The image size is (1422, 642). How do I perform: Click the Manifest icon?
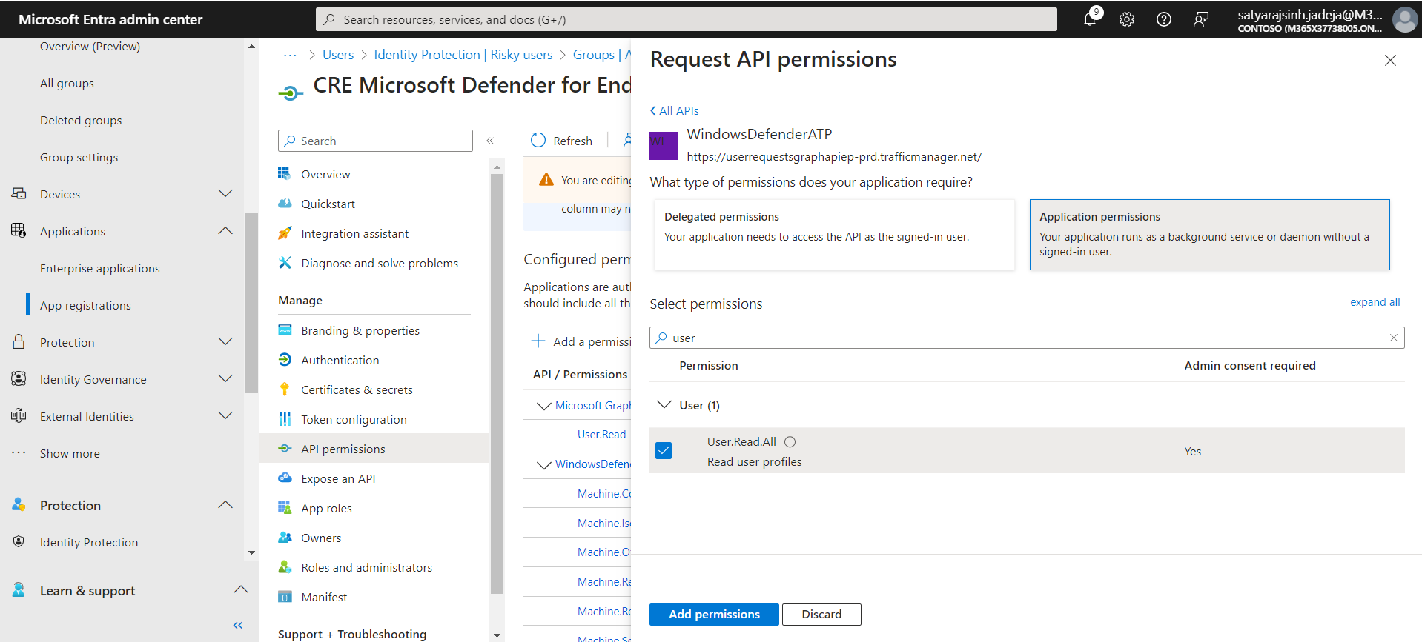pos(285,596)
